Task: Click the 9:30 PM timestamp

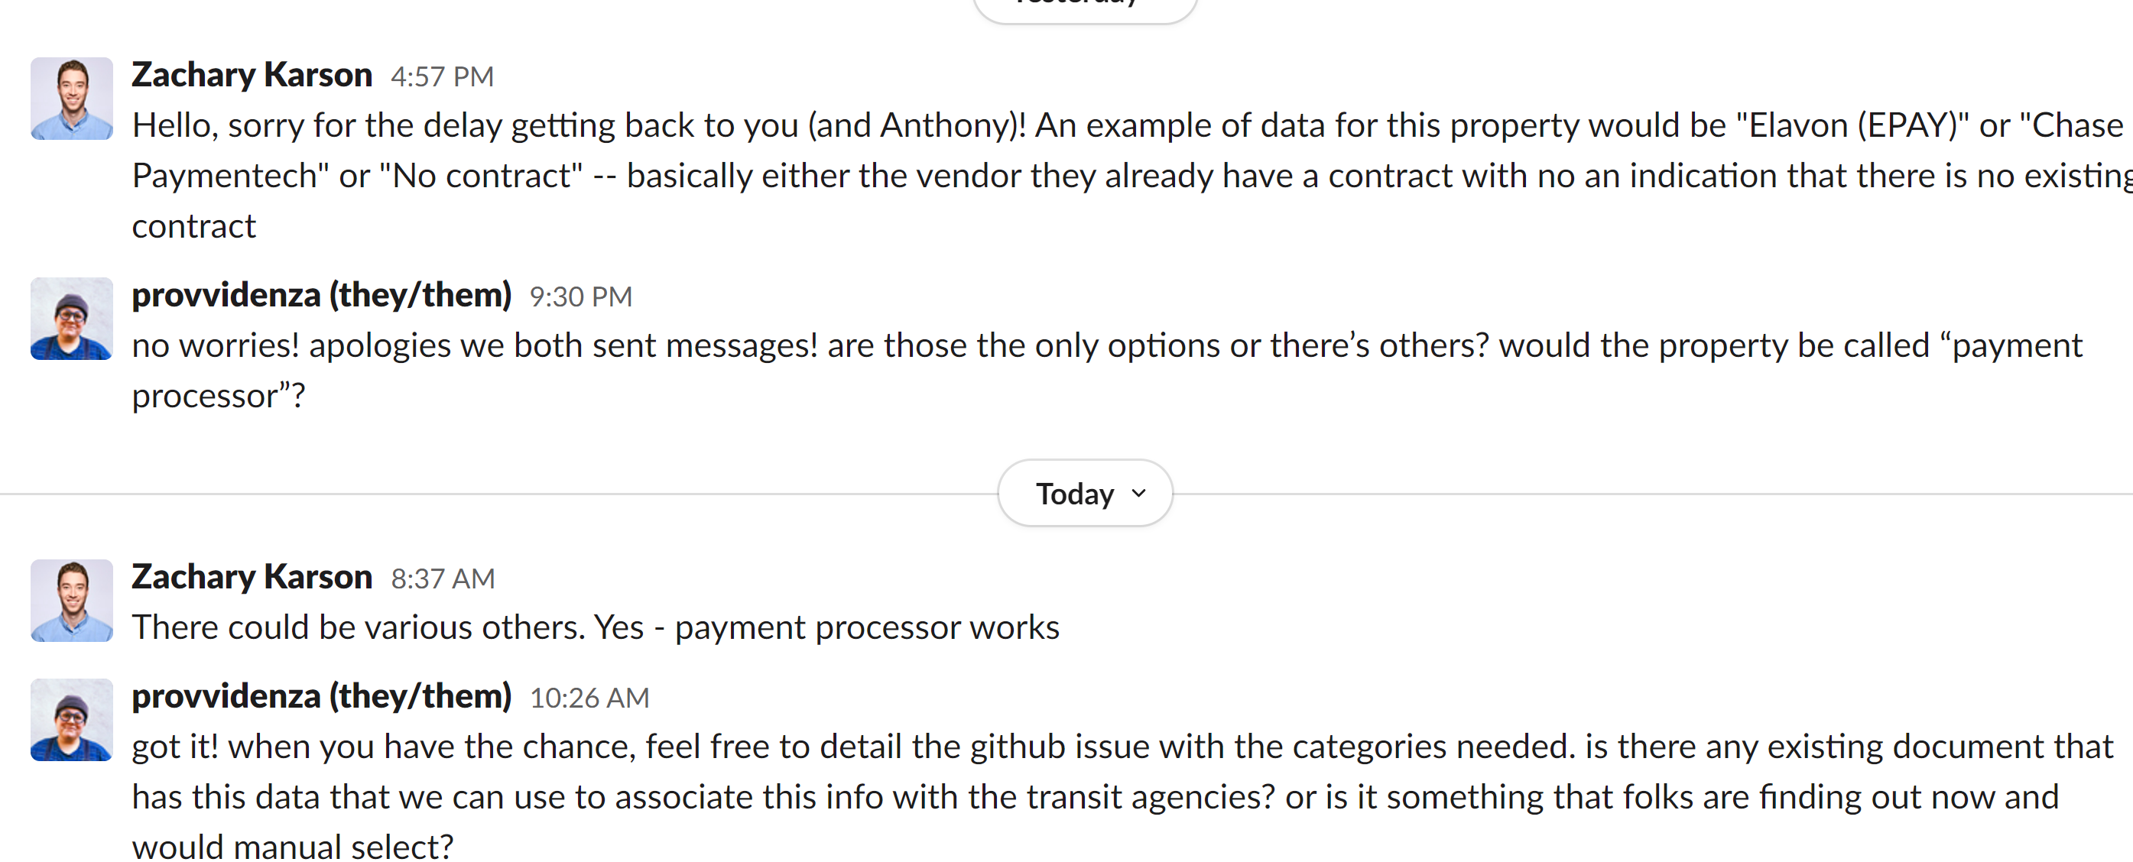Action: click(x=581, y=297)
